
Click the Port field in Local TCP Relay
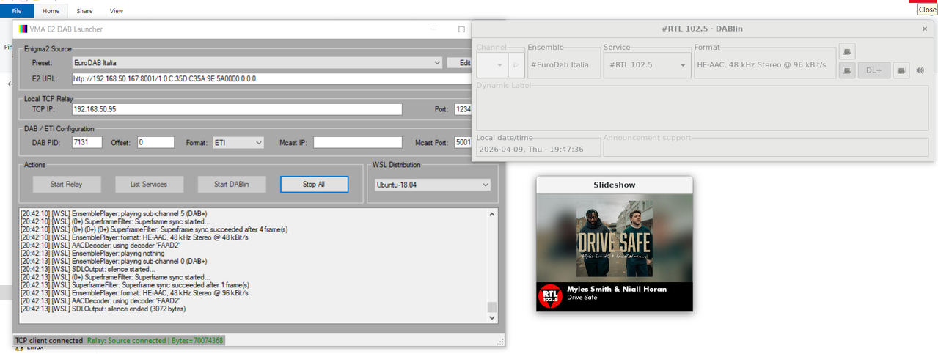(463, 109)
